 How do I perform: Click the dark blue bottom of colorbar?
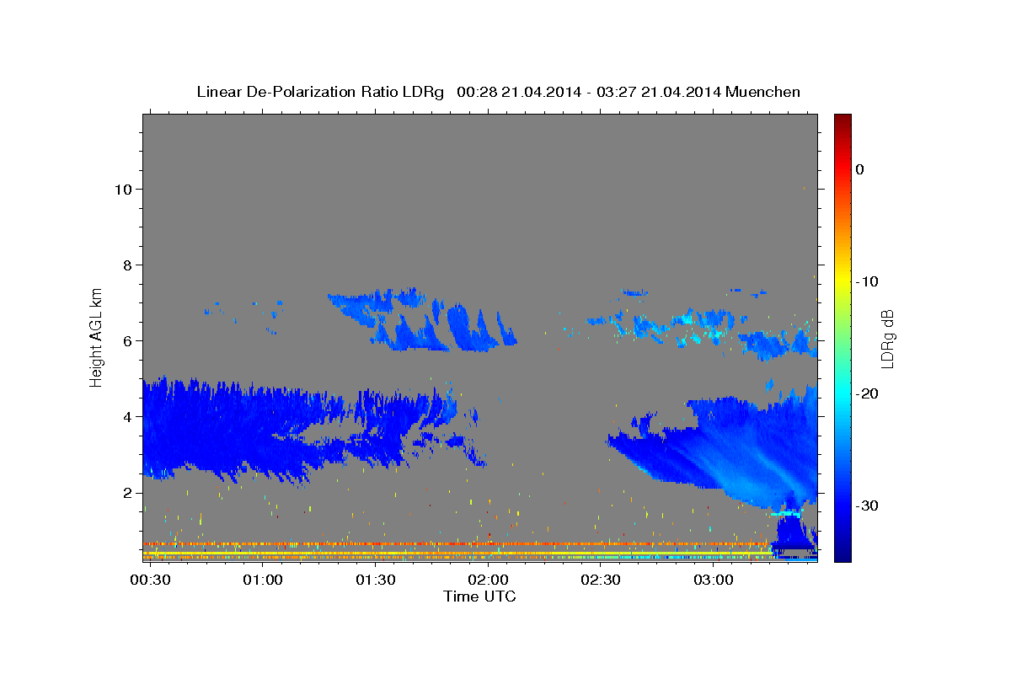842,554
